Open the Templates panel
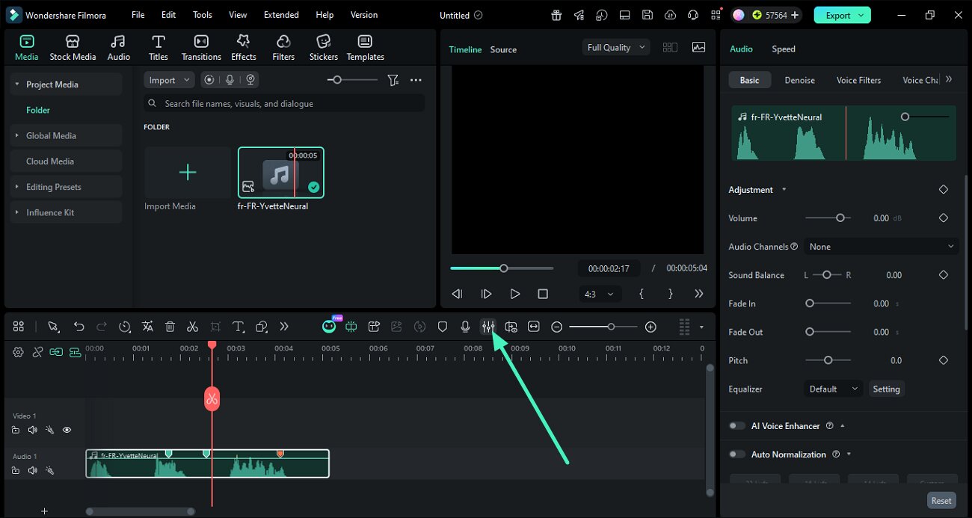The image size is (972, 518). (365, 48)
